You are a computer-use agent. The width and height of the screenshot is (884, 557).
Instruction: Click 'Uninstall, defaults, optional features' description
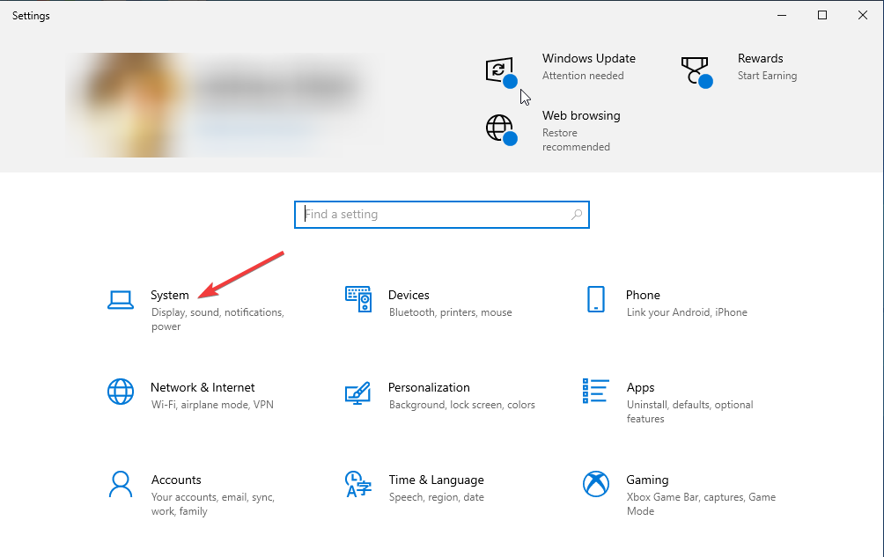[689, 412]
